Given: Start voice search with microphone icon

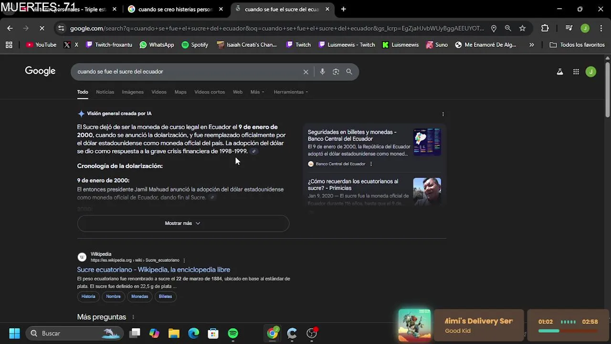Looking at the screenshot, I should 323,72.
